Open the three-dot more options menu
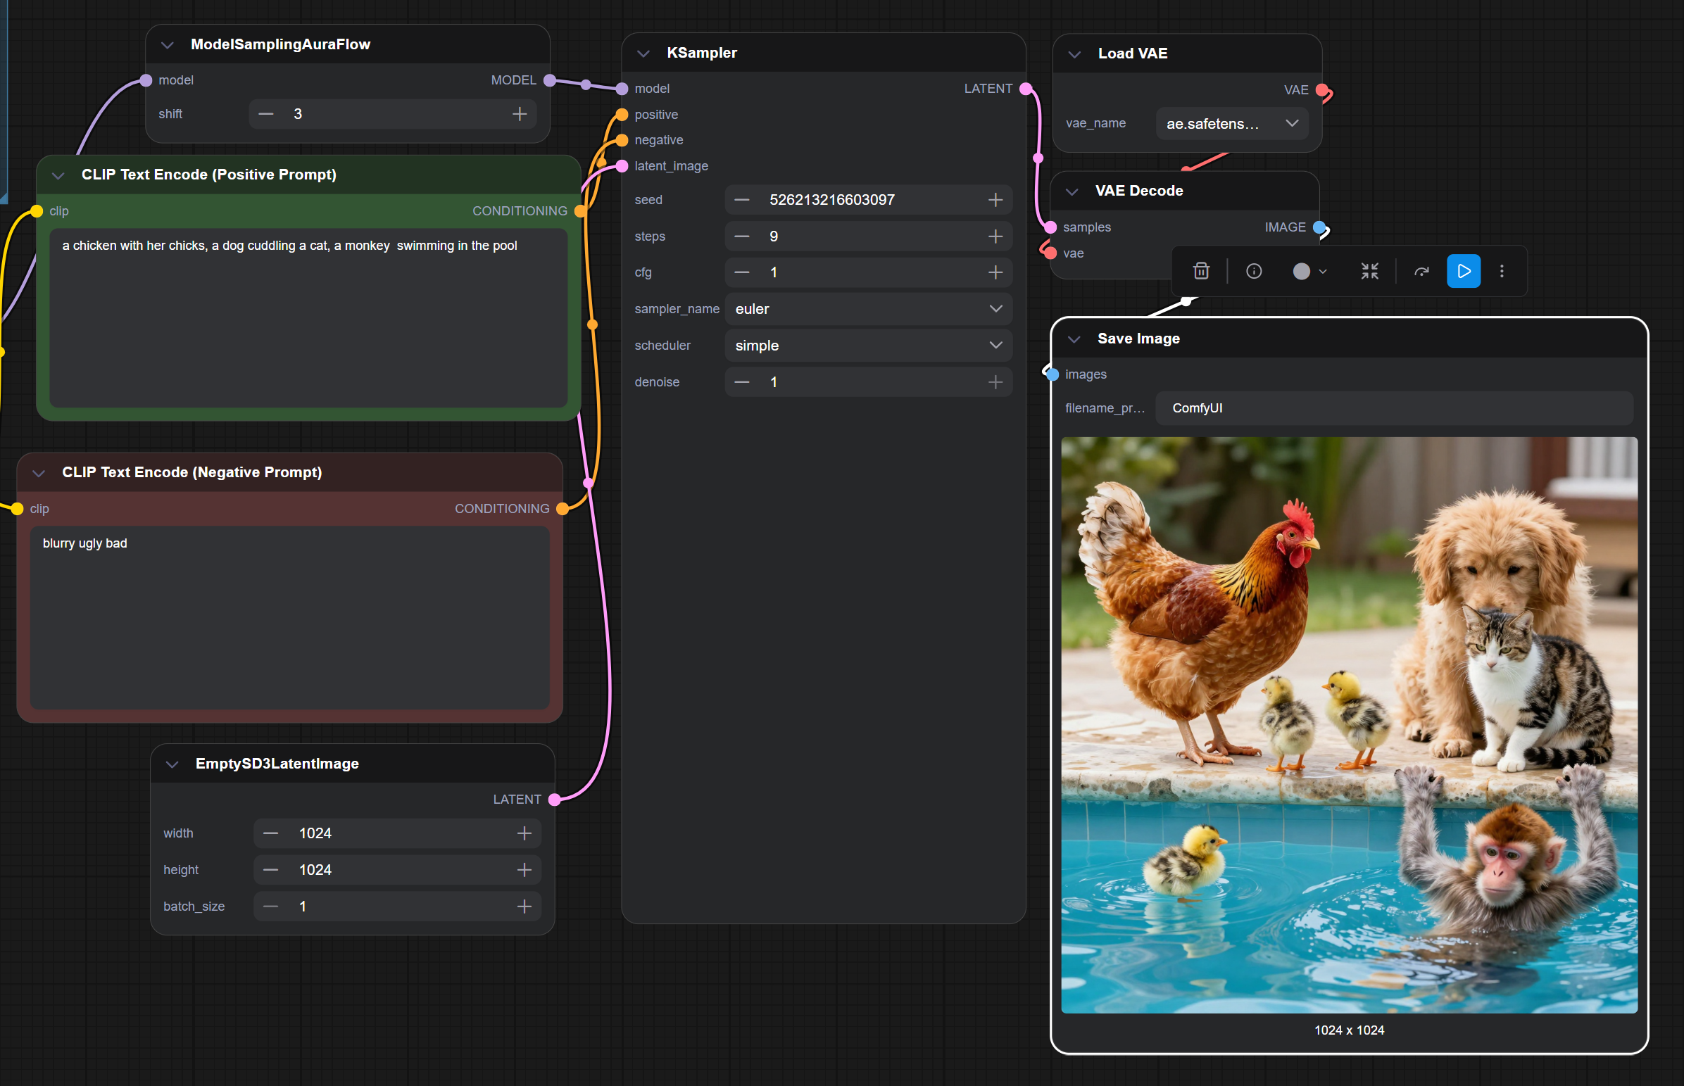Screen dimensions: 1684x1086 tap(1502, 271)
